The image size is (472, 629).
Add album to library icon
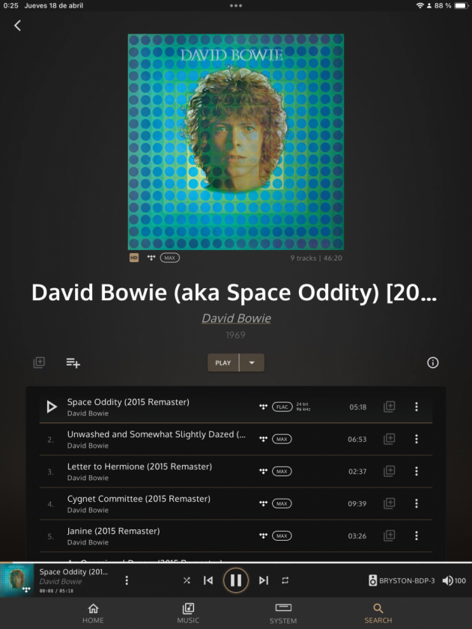(39, 362)
